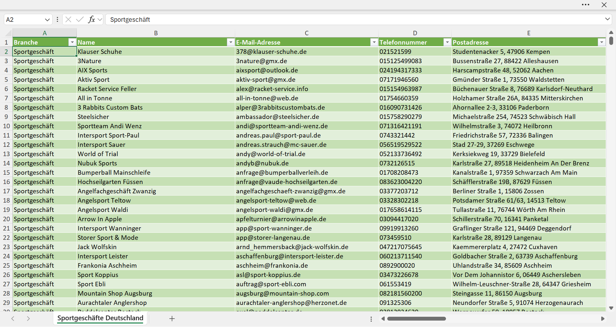Select cell aschheim@frankonia.de
The width and height of the screenshot is (616, 327).
point(307,265)
